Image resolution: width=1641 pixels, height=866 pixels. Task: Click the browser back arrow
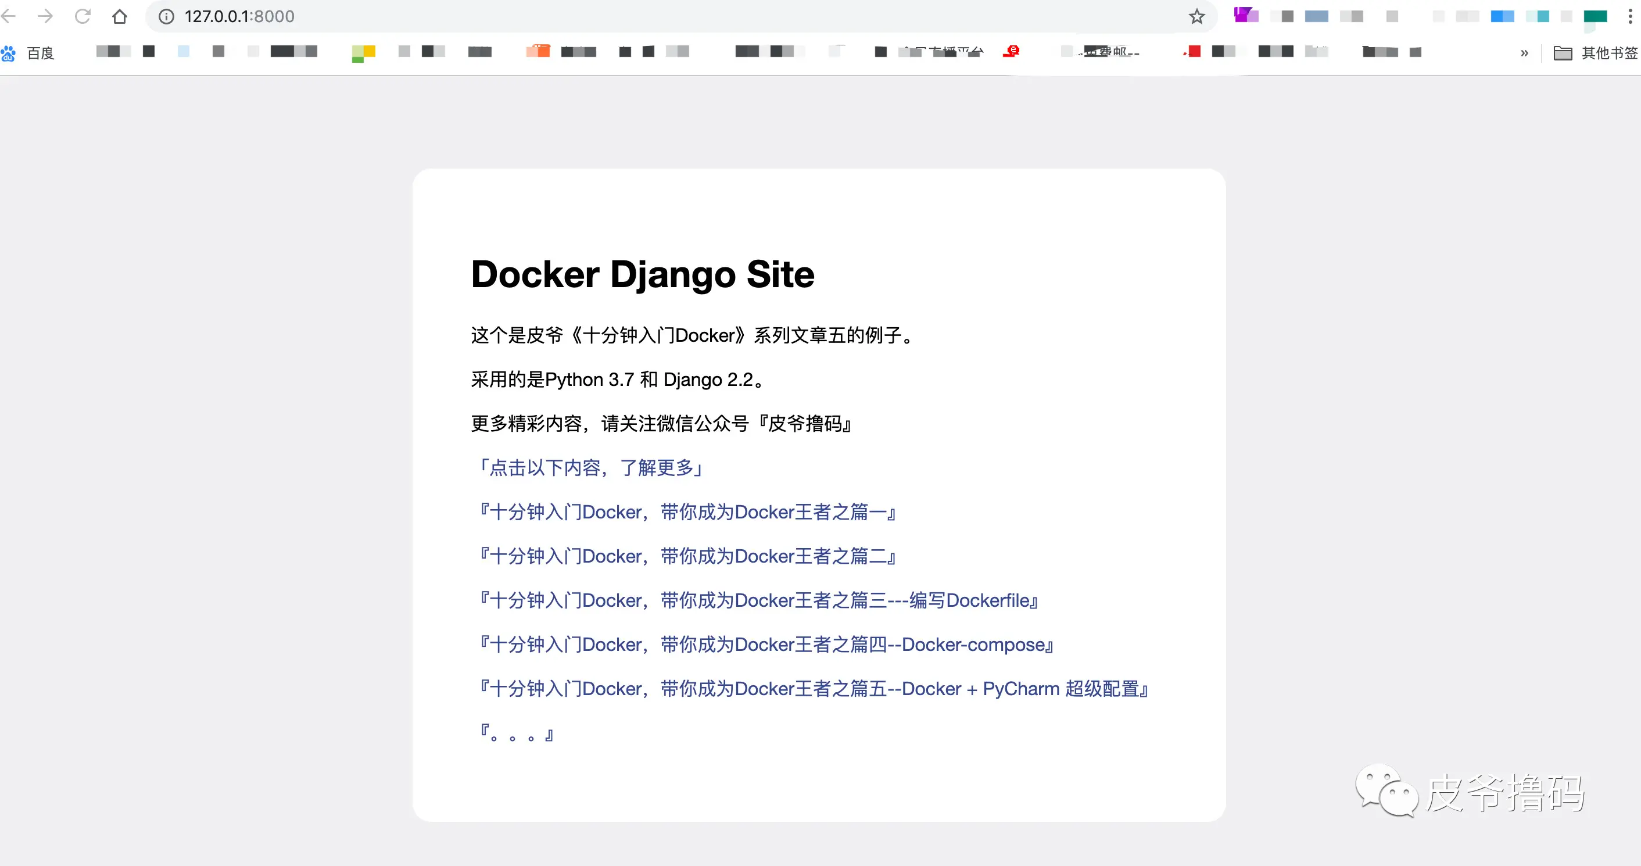(x=8, y=16)
